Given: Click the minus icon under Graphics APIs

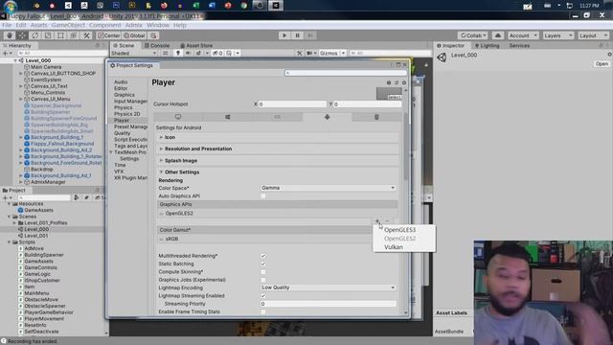Looking at the screenshot, I should 387,221.
